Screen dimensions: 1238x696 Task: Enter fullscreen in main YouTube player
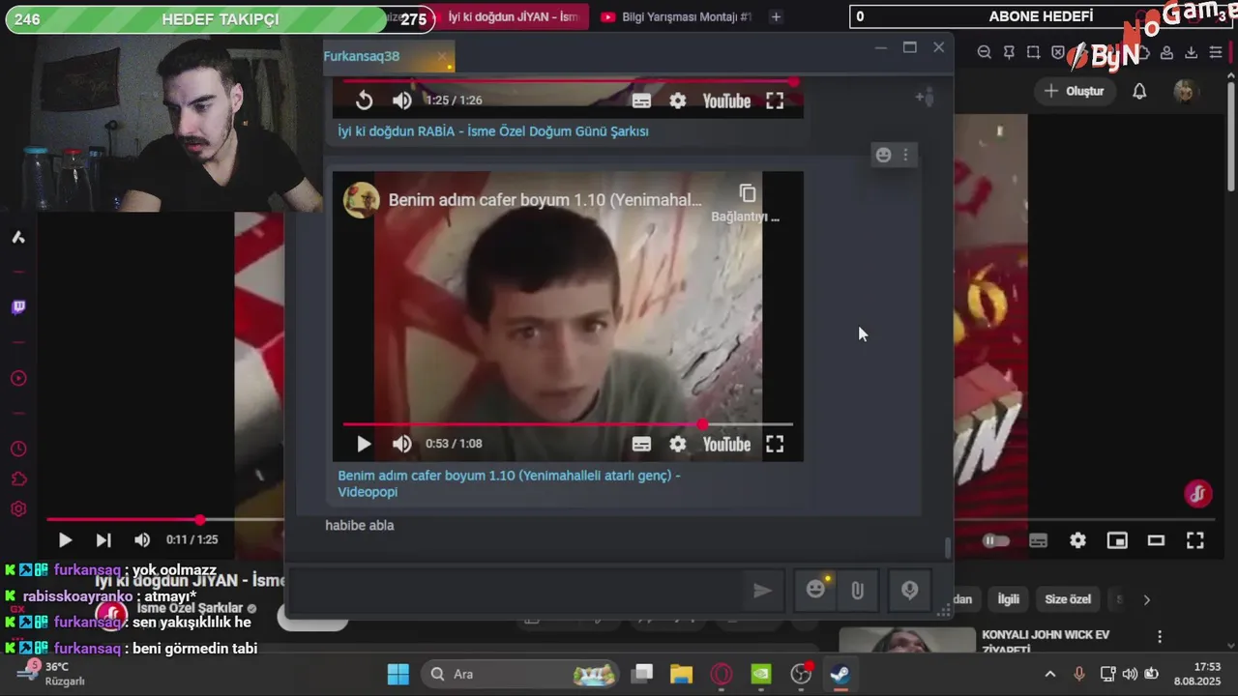click(x=1195, y=541)
